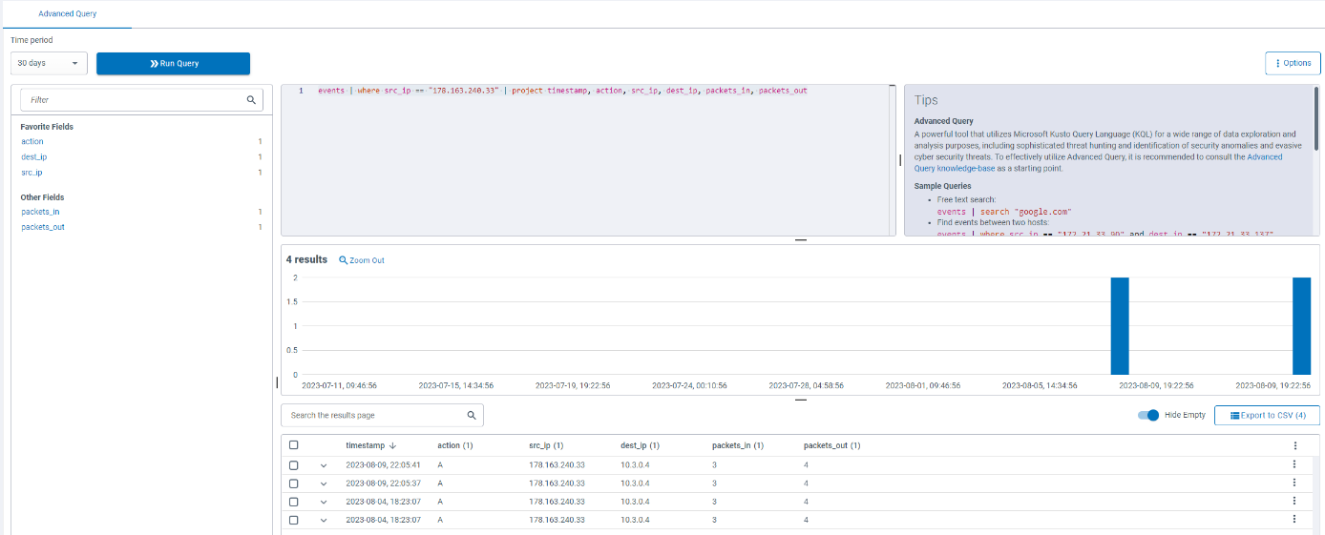The height and width of the screenshot is (535, 1325).
Task: Click the rightmost histogram bar for 2023-08-09
Action: (x=1301, y=326)
